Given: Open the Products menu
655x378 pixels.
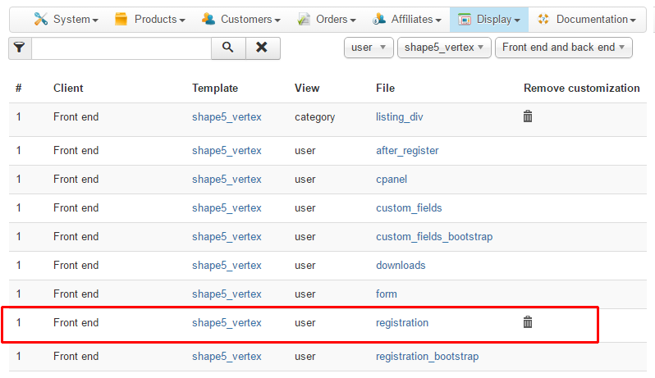Looking at the screenshot, I should pos(150,19).
